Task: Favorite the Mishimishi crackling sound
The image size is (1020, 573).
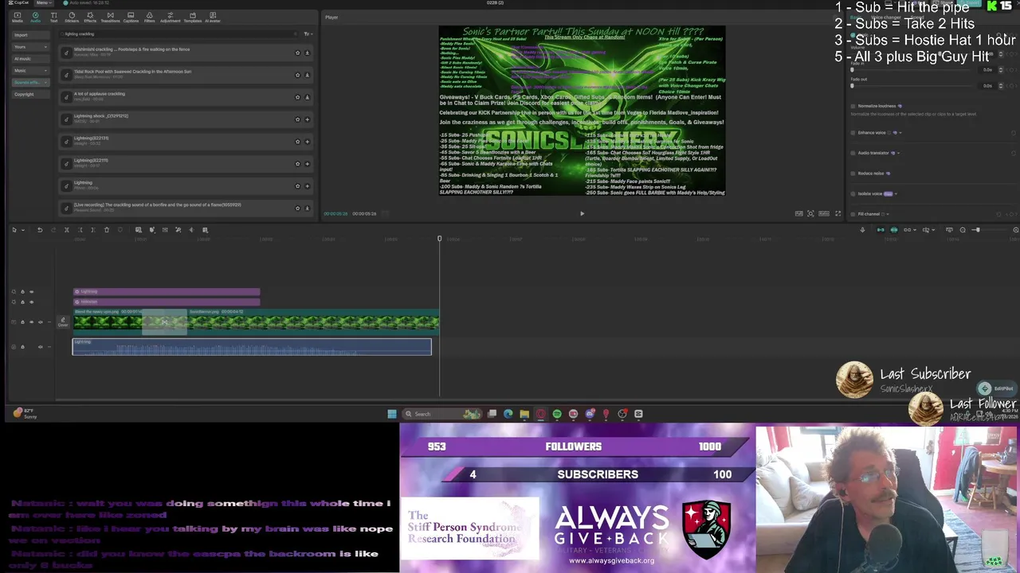Action: (297, 53)
